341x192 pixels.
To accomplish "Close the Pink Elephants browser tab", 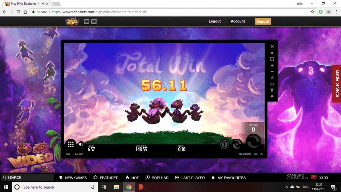I will click(x=47, y=4).
